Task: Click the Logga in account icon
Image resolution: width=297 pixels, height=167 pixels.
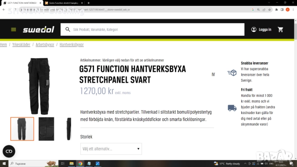Action: click(x=254, y=30)
